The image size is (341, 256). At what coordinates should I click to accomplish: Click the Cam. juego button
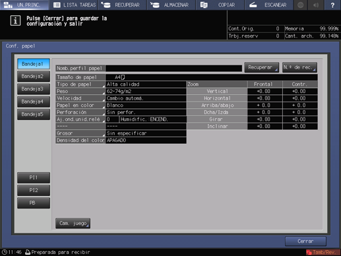click(x=73, y=223)
